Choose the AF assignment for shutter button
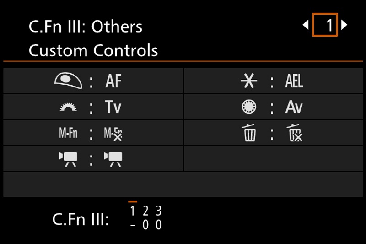Screen dimensions: 366x244 pyautogui.click(x=113, y=81)
